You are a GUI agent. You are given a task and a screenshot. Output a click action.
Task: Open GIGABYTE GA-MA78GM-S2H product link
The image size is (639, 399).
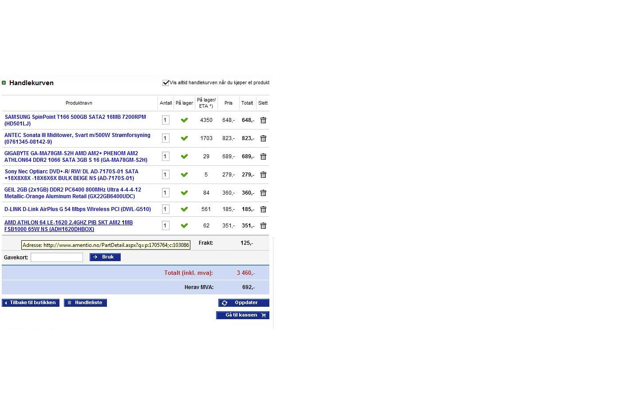click(76, 156)
